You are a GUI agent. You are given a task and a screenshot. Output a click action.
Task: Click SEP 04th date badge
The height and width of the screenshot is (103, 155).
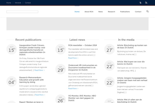click(12, 81)
